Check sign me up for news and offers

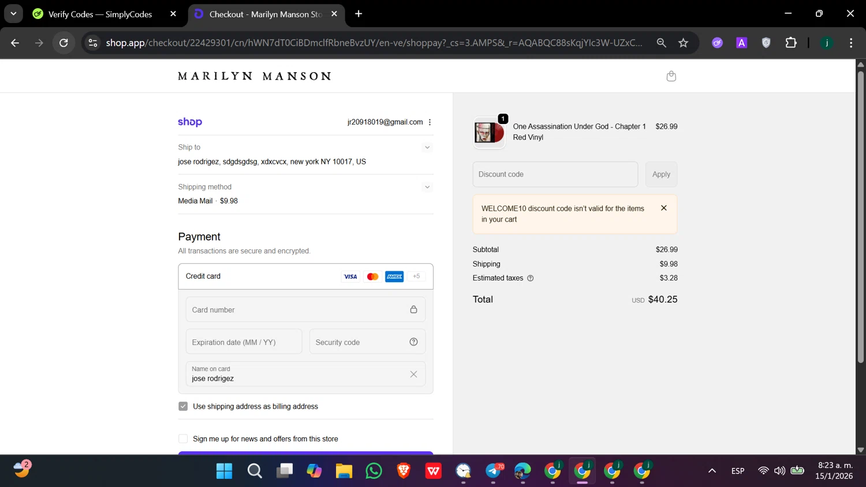click(x=183, y=439)
